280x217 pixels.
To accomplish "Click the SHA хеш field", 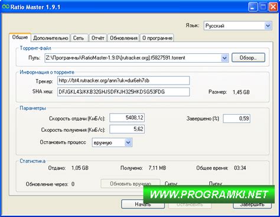I will [x=123, y=92].
